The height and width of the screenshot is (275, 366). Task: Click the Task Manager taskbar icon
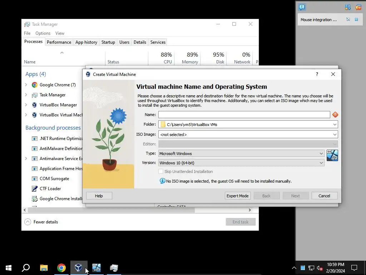(114, 268)
